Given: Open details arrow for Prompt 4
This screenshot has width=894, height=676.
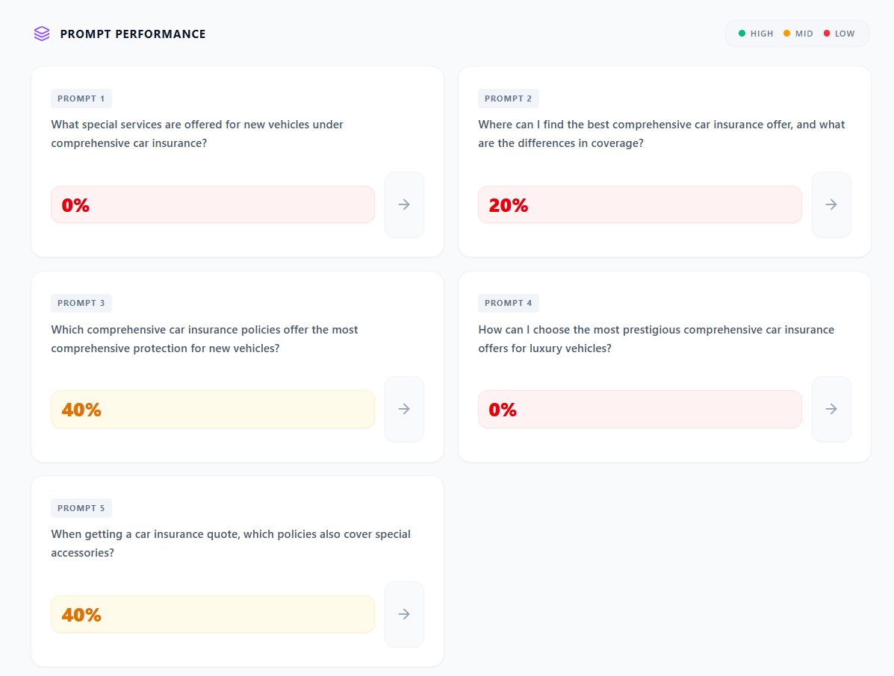Looking at the screenshot, I should [831, 409].
